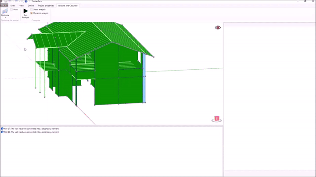This screenshot has width=316, height=177.
Task: Open the File menu tab
Action: (x=4, y=6)
